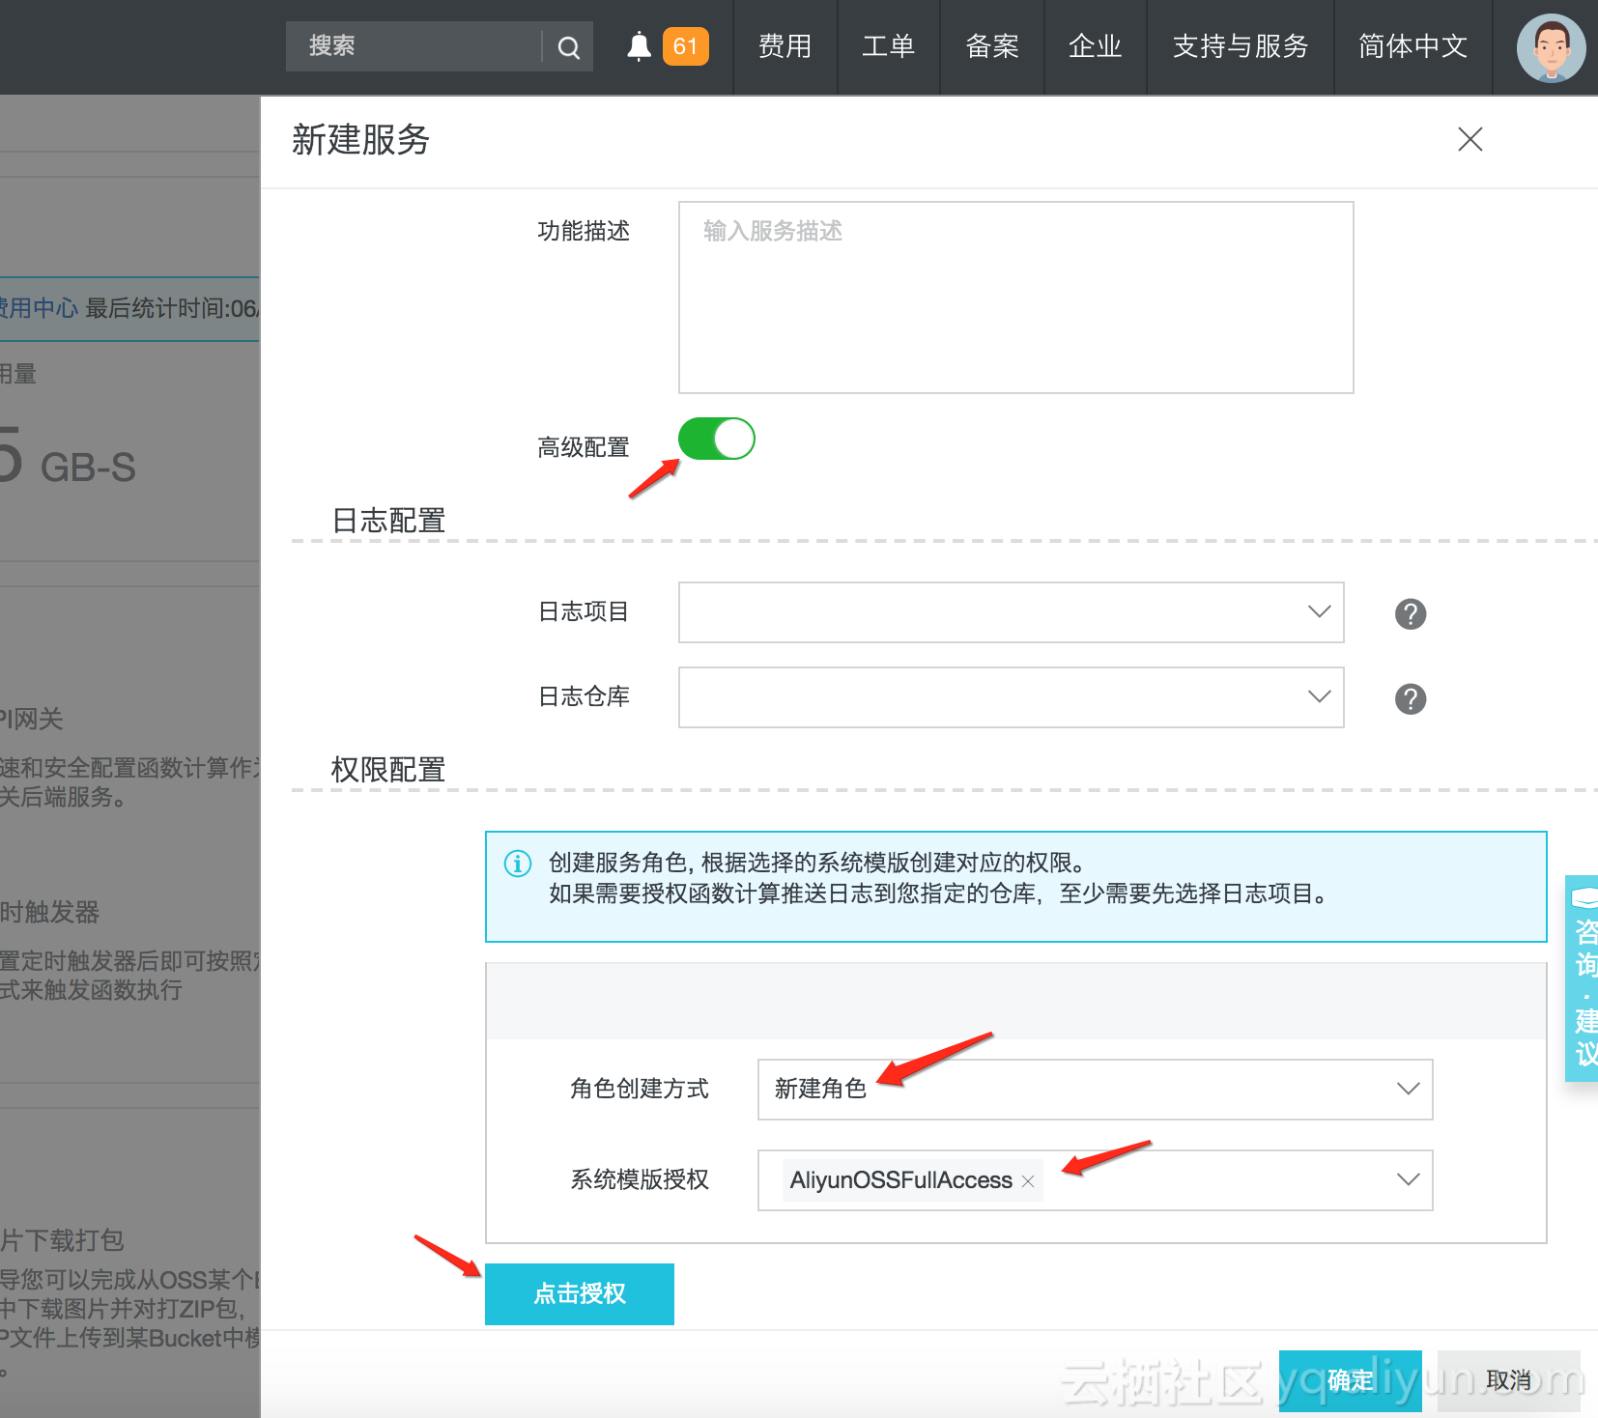
Task: Focus the 搜索 search field
Action: (x=414, y=46)
